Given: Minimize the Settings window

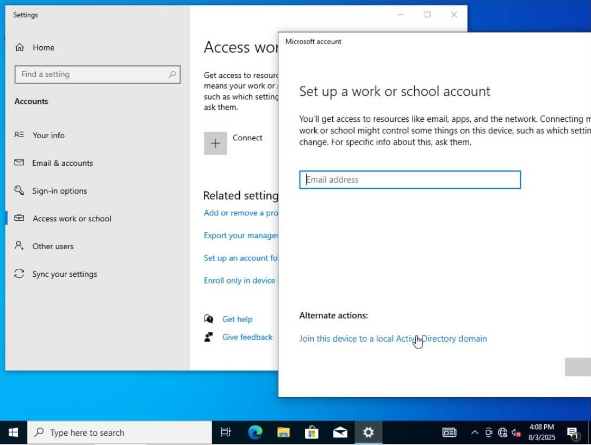Looking at the screenshot, I should click(x=401, y=15).
